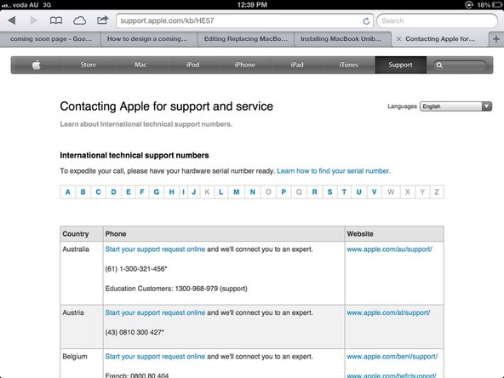Close the Contacting Apple tab
Screen dimensions: 504x378
(x=399, y=39)
